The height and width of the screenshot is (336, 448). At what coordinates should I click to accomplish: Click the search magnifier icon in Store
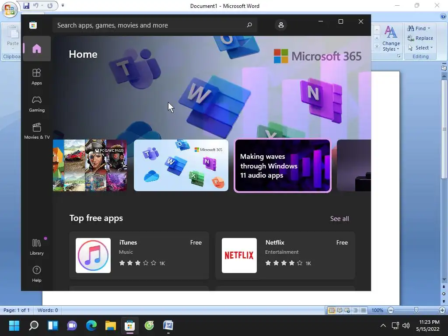(x=249, y=25)
